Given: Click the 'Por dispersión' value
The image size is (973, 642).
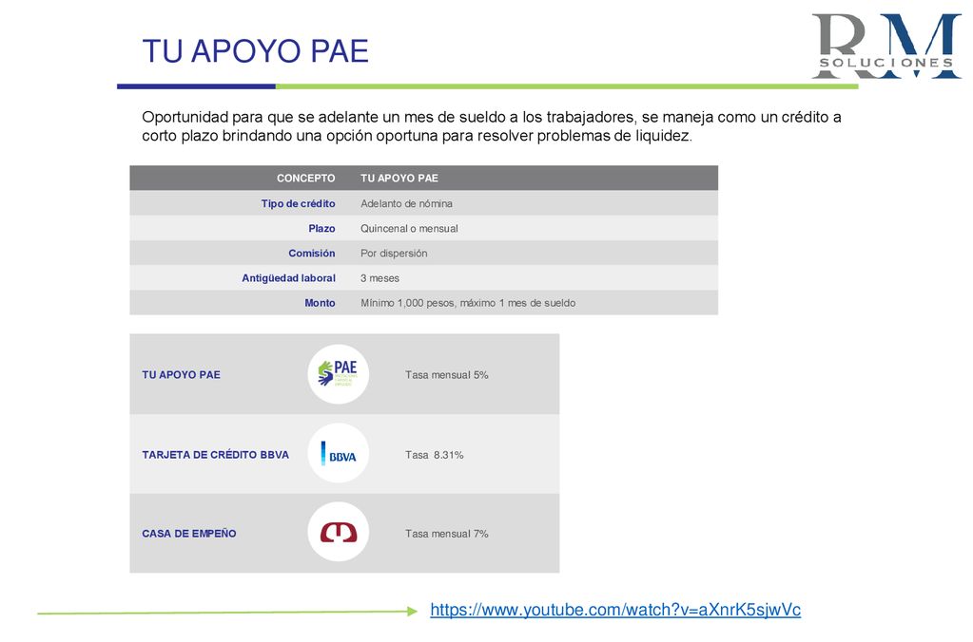Looking at the screenshot, I should (394, 253).
